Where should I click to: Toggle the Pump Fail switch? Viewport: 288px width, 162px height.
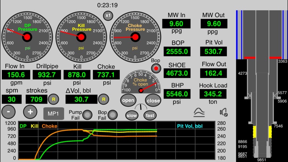click(87, 115)
